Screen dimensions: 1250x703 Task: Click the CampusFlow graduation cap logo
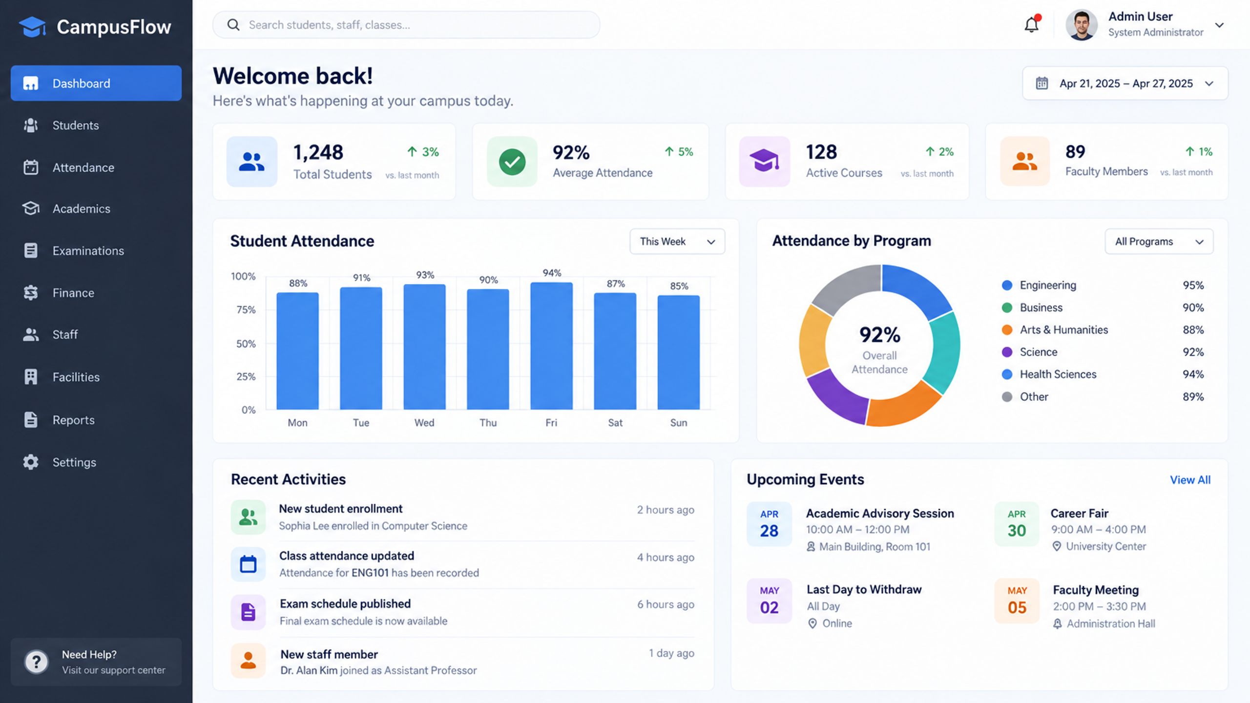32,27
